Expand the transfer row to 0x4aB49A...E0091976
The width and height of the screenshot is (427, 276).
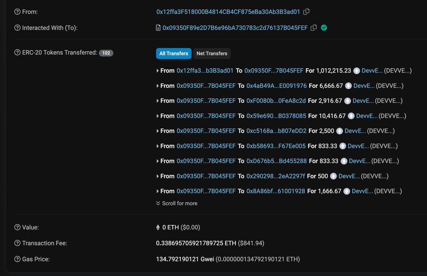point(158,86)
